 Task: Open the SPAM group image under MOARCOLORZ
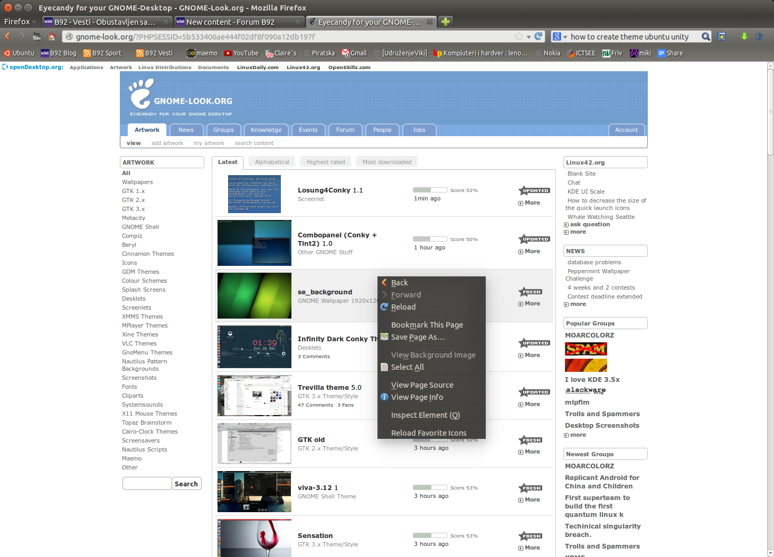[586, 349]
